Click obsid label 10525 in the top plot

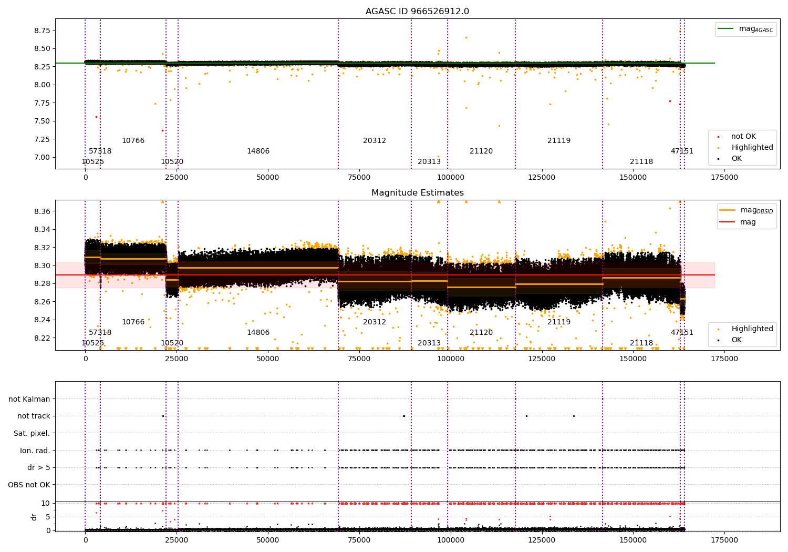click(x=92, y=162)
